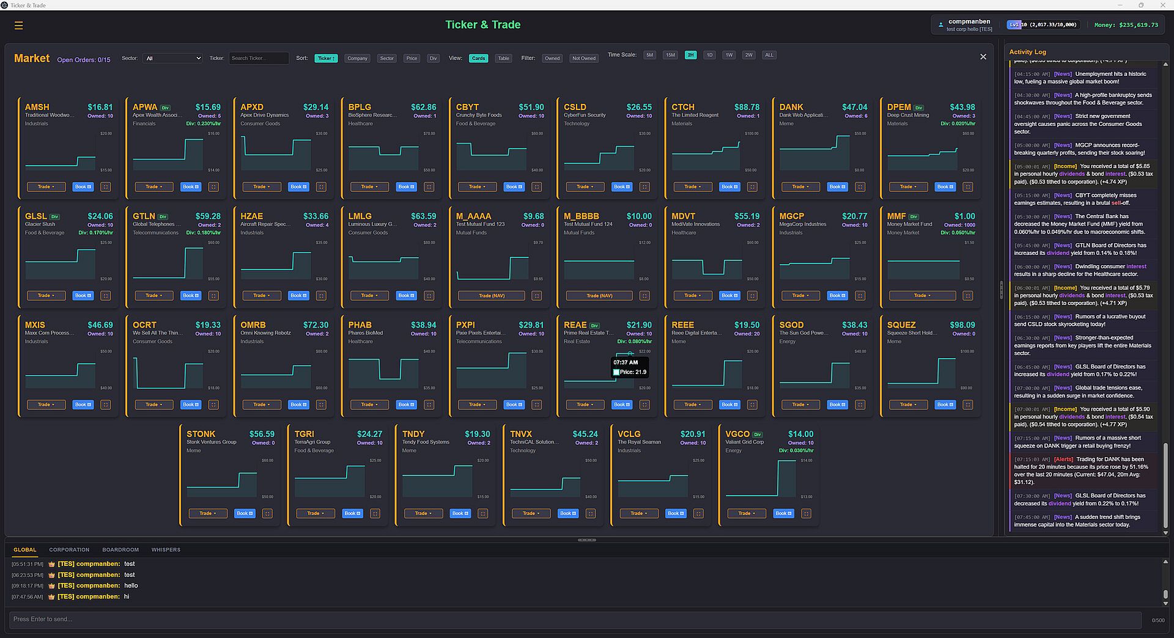Select the 1D time scale

(709, 55)
